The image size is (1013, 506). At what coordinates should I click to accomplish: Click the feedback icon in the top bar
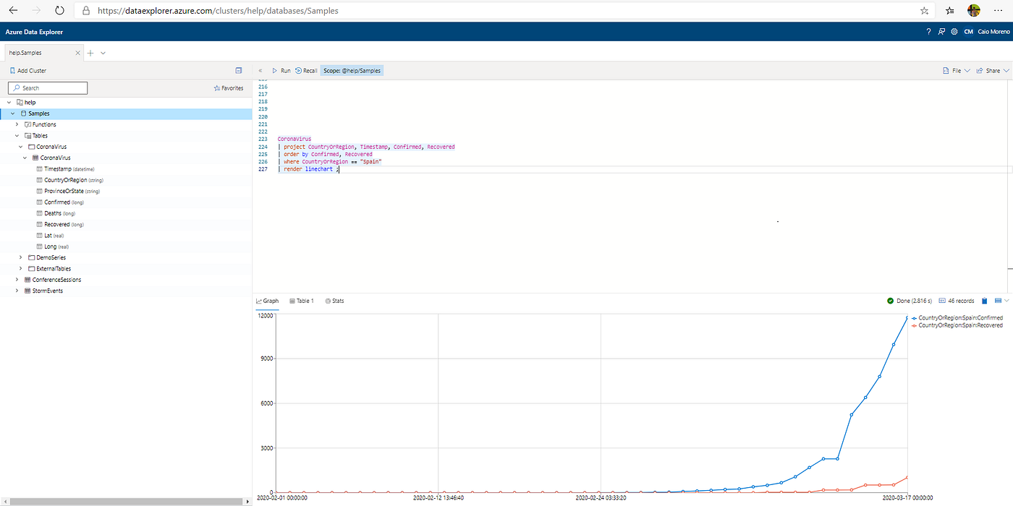(x=941, y=32)
